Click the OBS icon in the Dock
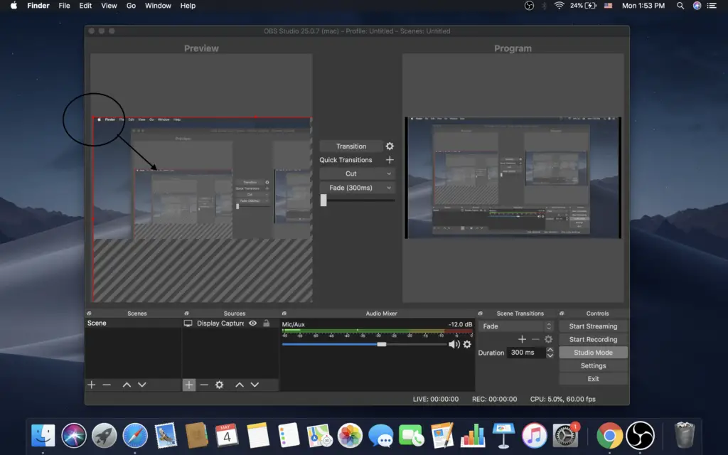The image size is (728, 455). (x=641, y=436)
